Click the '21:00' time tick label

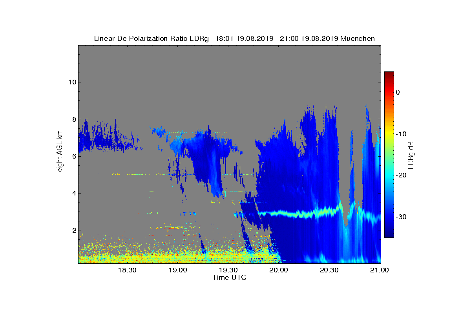(x=380, y=270)
